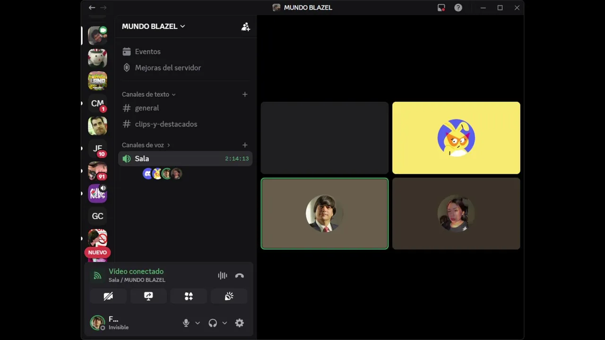
Task: Click the 2:14:13 call timer
Action: pos(237,159)
